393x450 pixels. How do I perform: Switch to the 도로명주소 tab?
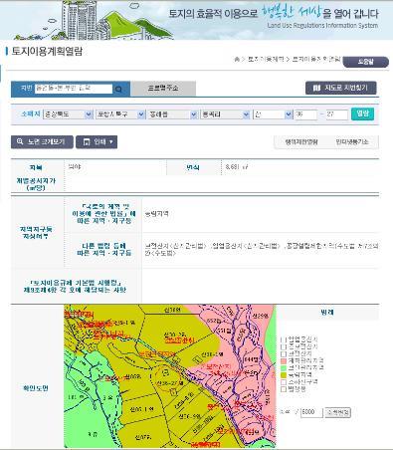pos(163,89)
